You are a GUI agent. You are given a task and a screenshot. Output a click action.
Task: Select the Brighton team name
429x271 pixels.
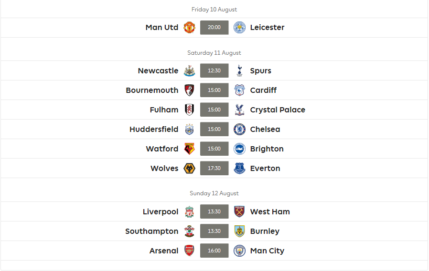point(267,149)
